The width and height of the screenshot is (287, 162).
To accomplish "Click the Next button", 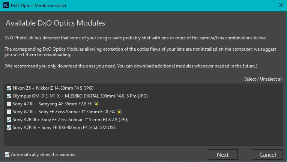I will pos(223,154).
